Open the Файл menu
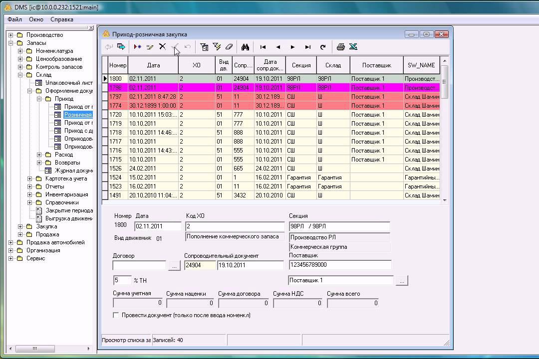This screenshot has height=359, width=539. (x=14, y=19)
